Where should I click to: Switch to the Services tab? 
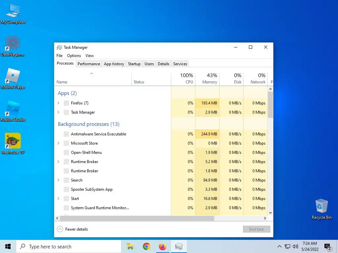[180, 64]
